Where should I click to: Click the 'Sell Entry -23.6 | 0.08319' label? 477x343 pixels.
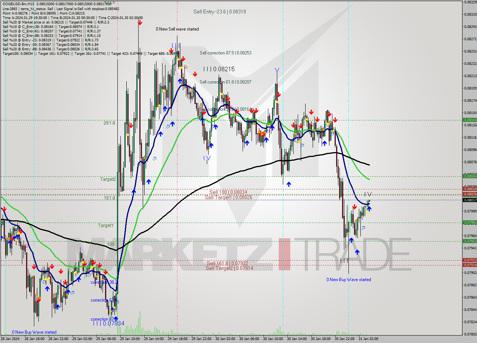point(219,12)
